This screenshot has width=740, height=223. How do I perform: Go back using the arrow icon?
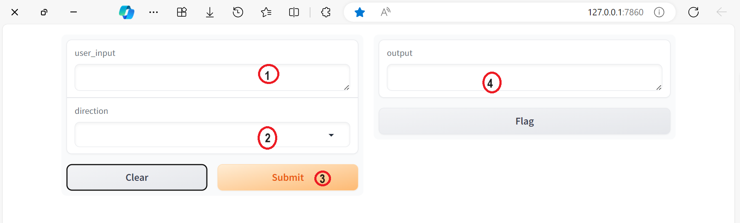coord(721,12)
